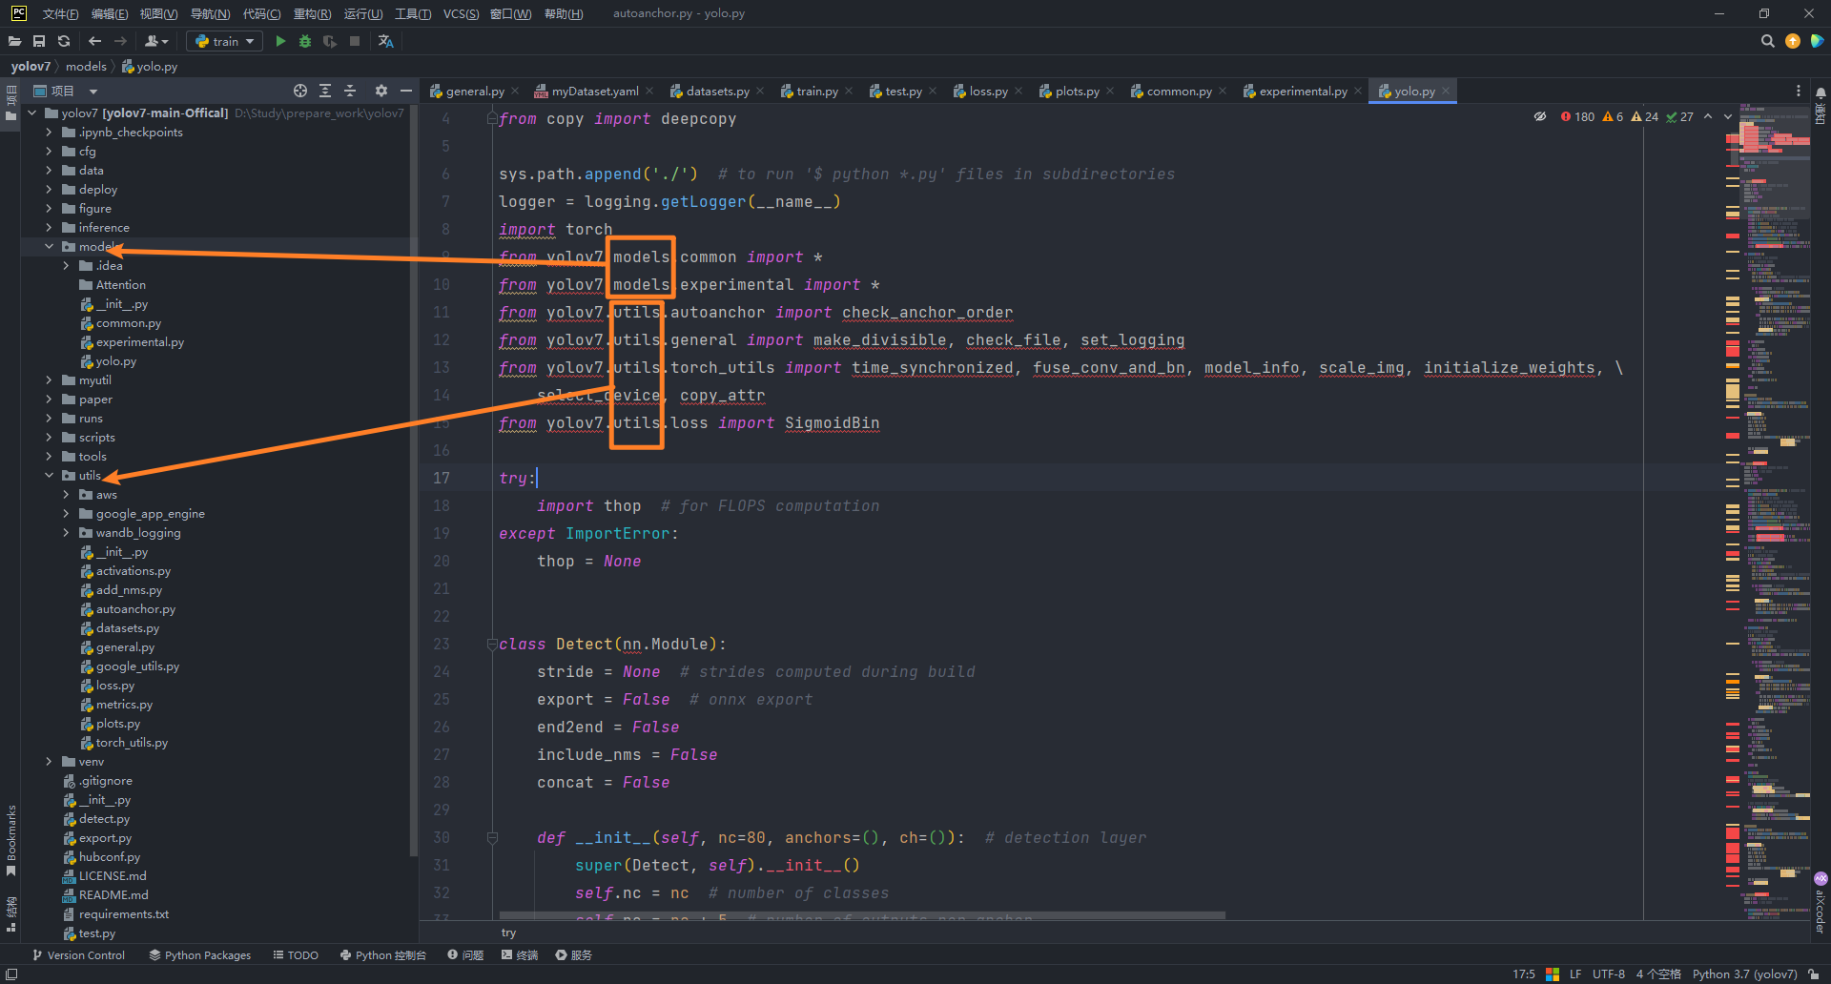Click the models breadcrumb in the navigation bar
The width and height of the screenshot is (1831, 984).
[x=86, y=67]
